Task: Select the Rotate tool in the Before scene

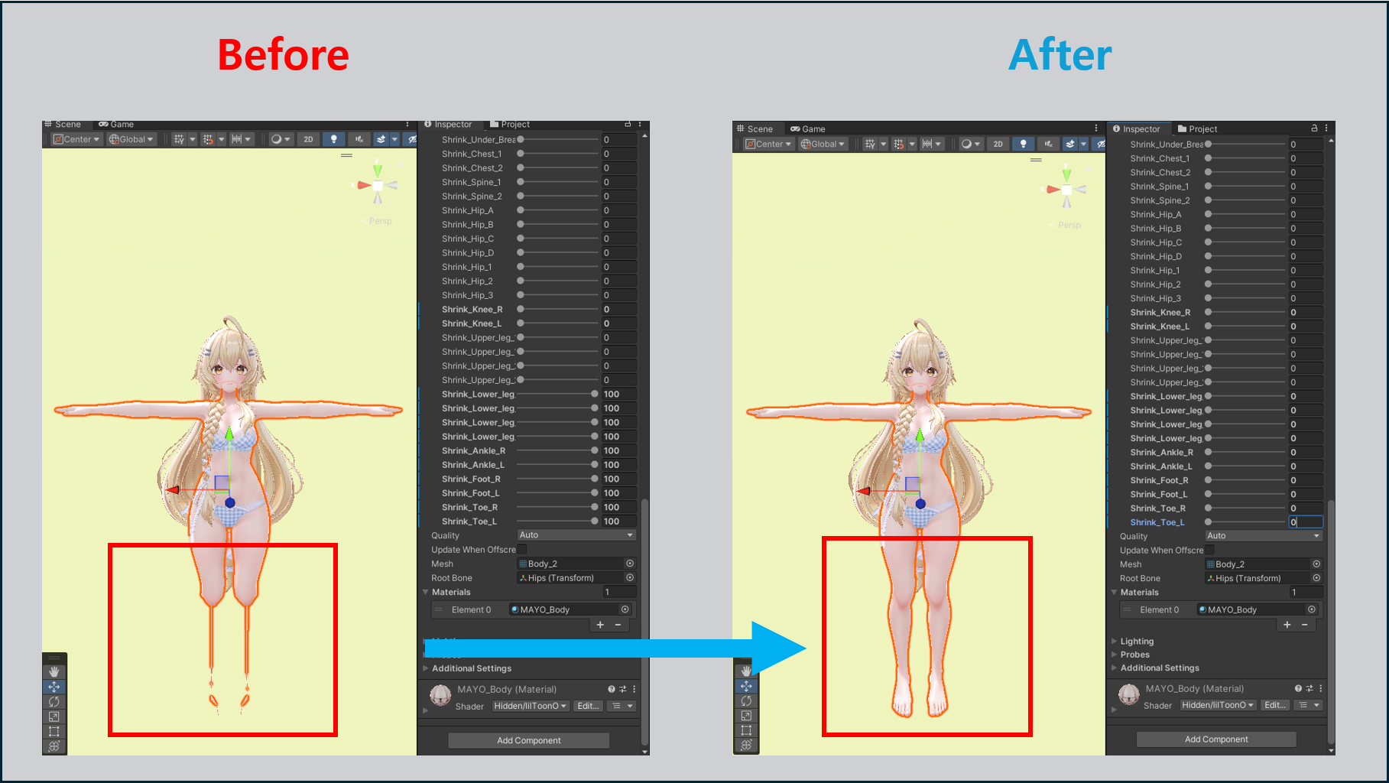Action: (54, 701)
